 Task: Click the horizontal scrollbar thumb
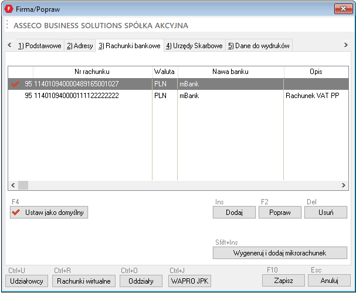click(x=23, y=186)
